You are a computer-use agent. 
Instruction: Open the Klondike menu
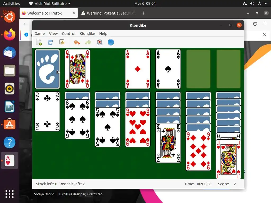click(x=87, y=34)
